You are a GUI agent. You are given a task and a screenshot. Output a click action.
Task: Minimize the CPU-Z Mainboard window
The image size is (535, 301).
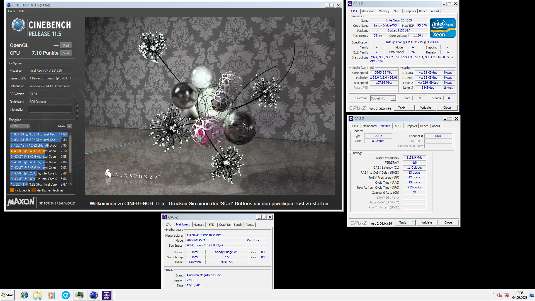point(259,217)
